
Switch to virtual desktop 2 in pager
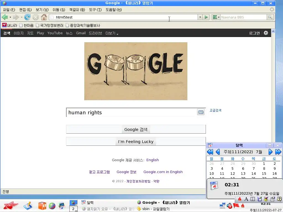(x=74, y=209)
